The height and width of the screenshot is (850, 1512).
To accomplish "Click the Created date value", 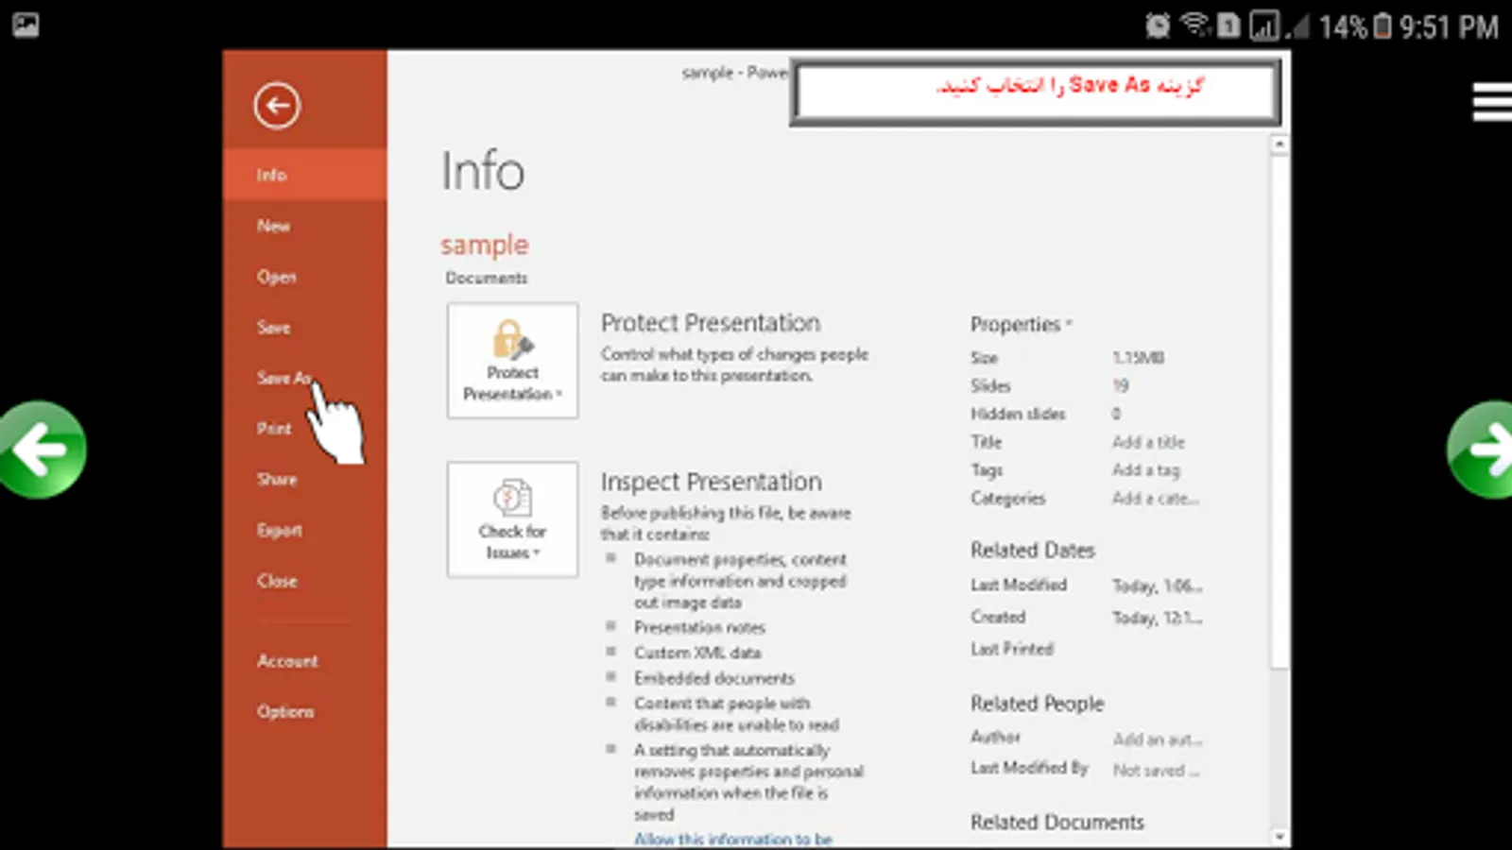I will tap(1158, 619).
